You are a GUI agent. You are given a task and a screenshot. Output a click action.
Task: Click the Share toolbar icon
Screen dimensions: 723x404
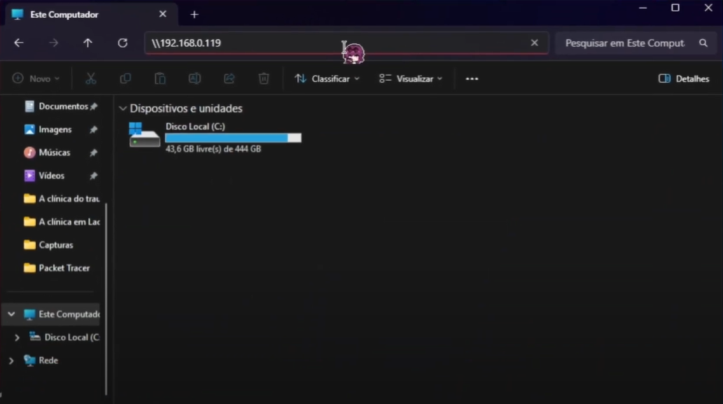pos(229,78)
